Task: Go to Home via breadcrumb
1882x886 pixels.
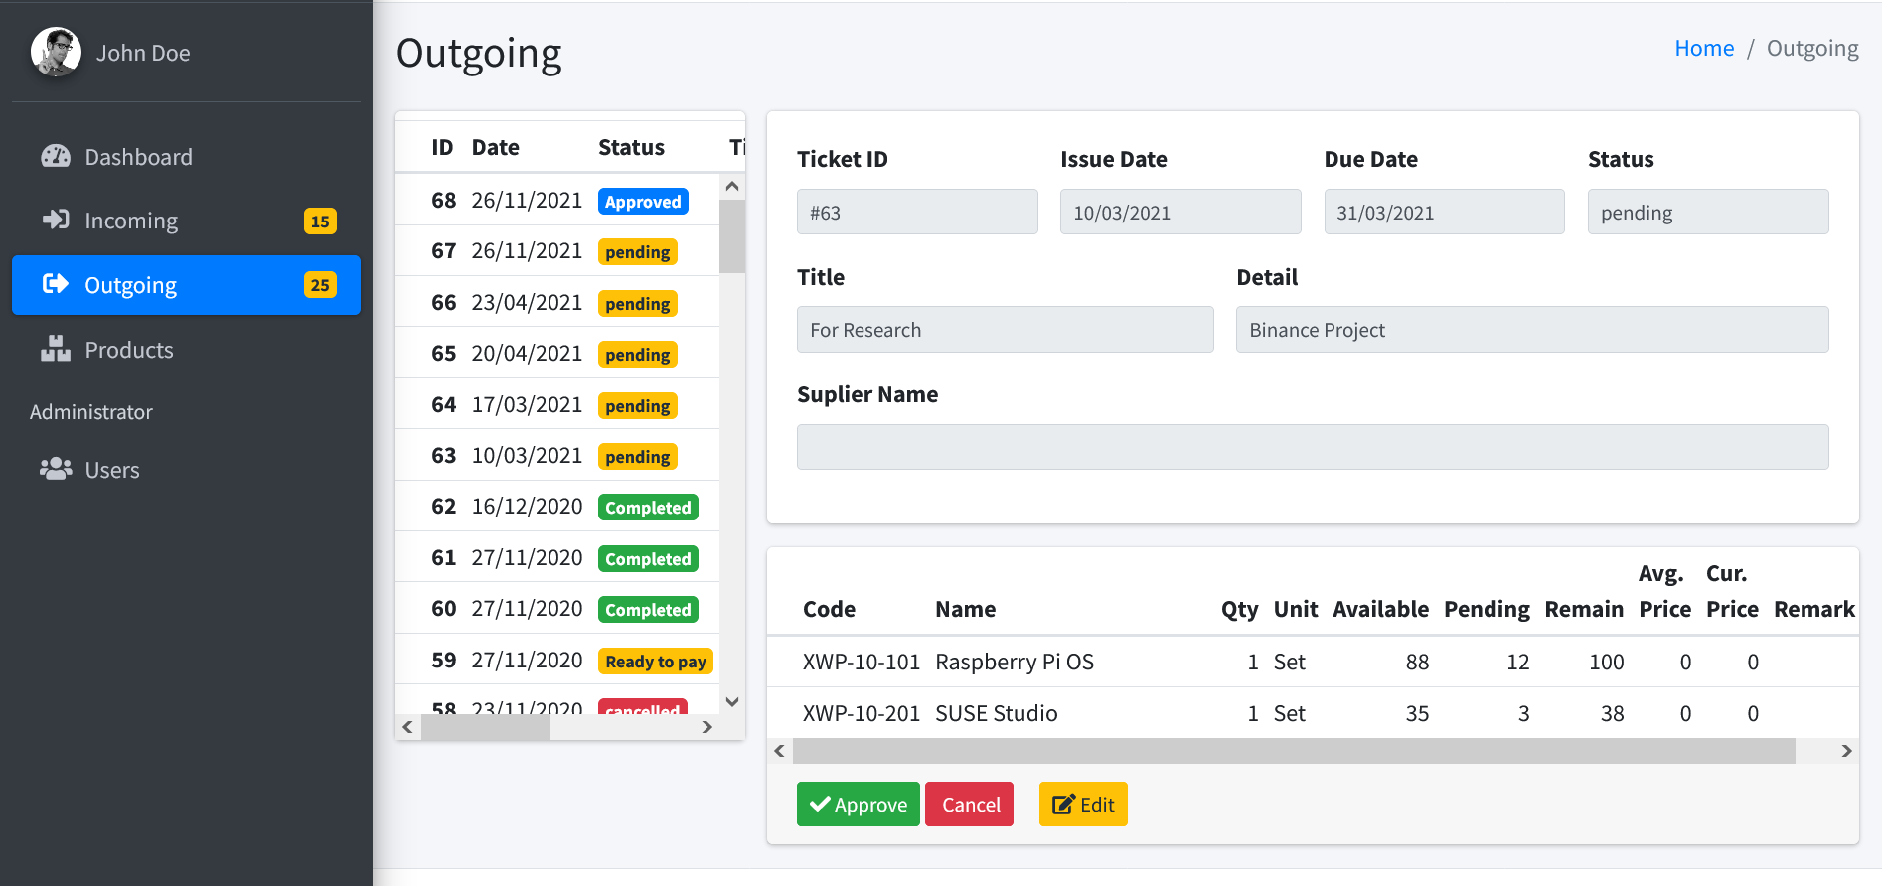Action: [1704, 48]
